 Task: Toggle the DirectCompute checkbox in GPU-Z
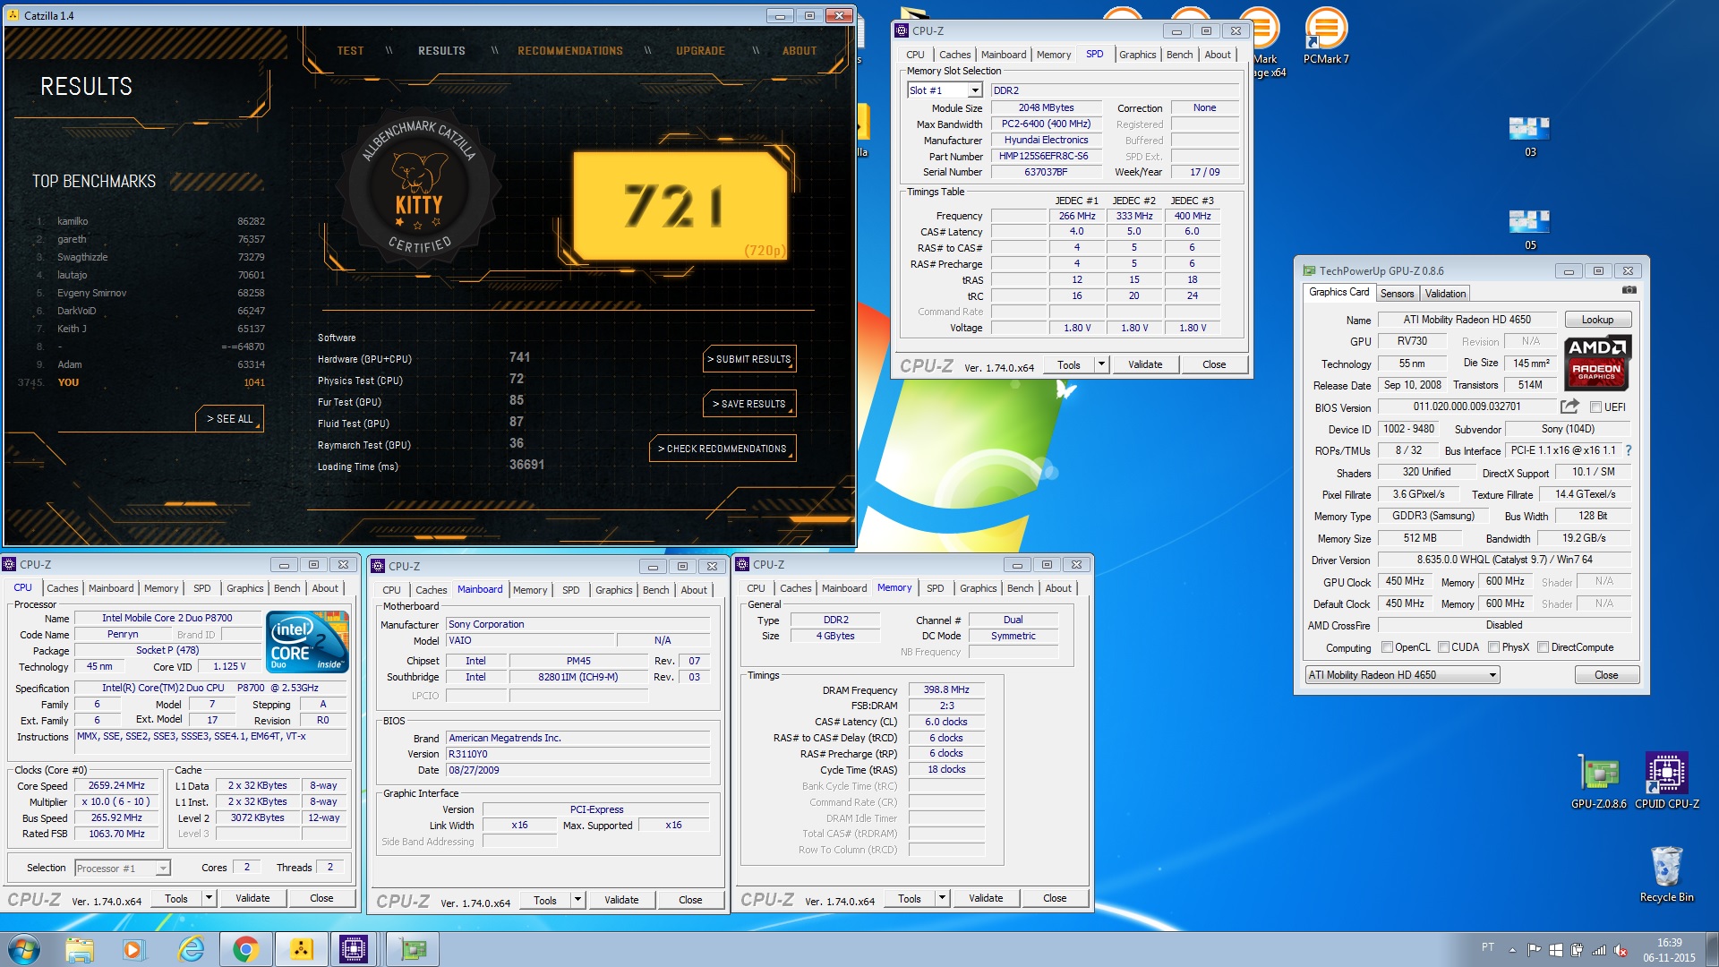[1543, 647]
